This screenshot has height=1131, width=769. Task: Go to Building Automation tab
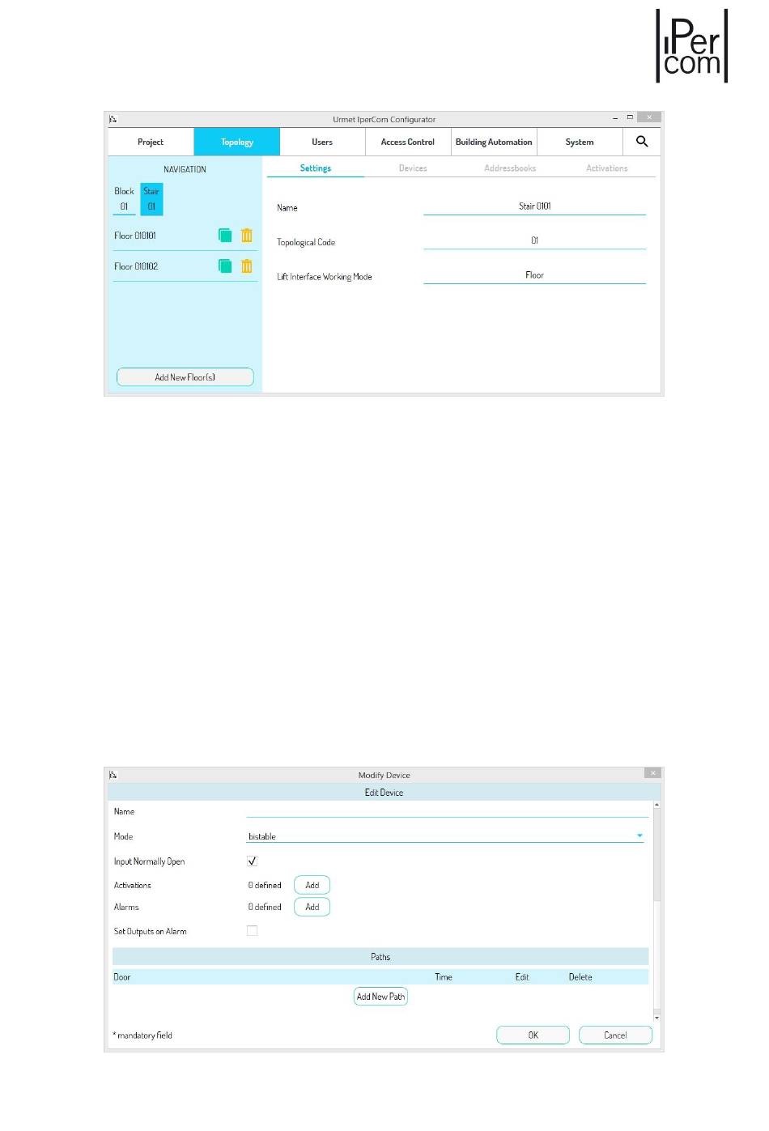[494, 142]
